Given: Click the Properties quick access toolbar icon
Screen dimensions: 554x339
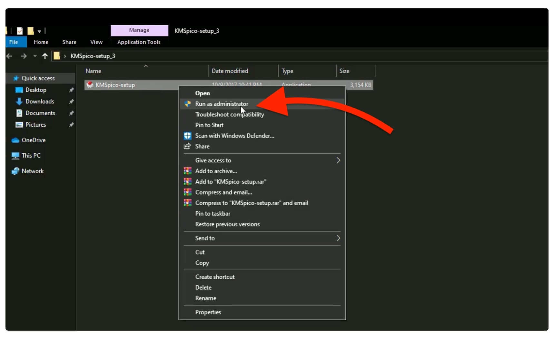Looking at the screenshot, I should click(20, 31).
